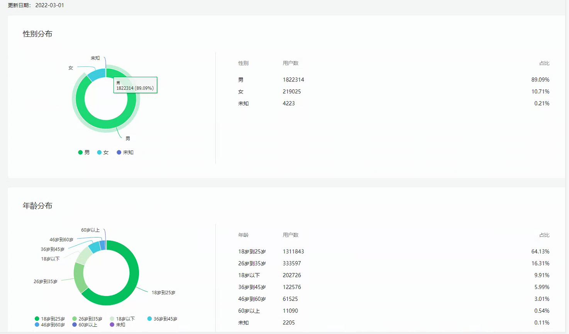The width and height of the screenshot is (569, 334).
Task: Toggle the 36岁到45岁 legend item below age chart
Action: coord(163,319)
